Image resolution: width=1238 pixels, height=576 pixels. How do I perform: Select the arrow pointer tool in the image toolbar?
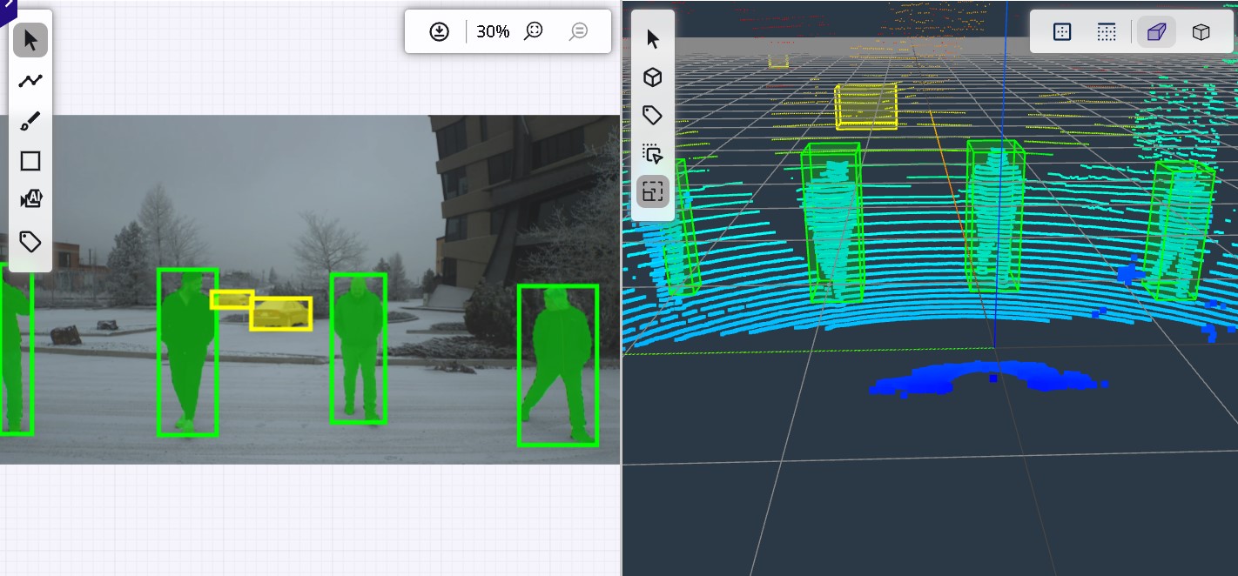point(30,39)
